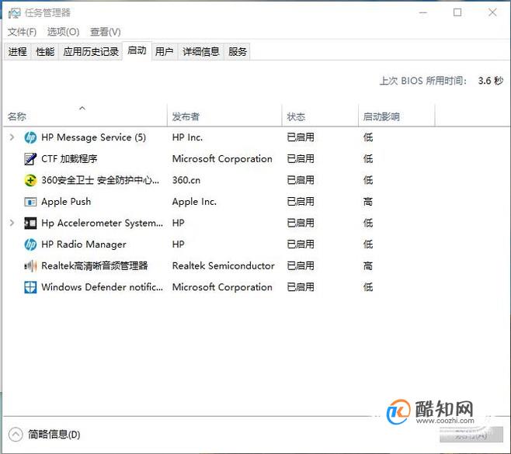Open the 文件(F) menu
Screen dimensions: 511x454
tap(22, 32)
